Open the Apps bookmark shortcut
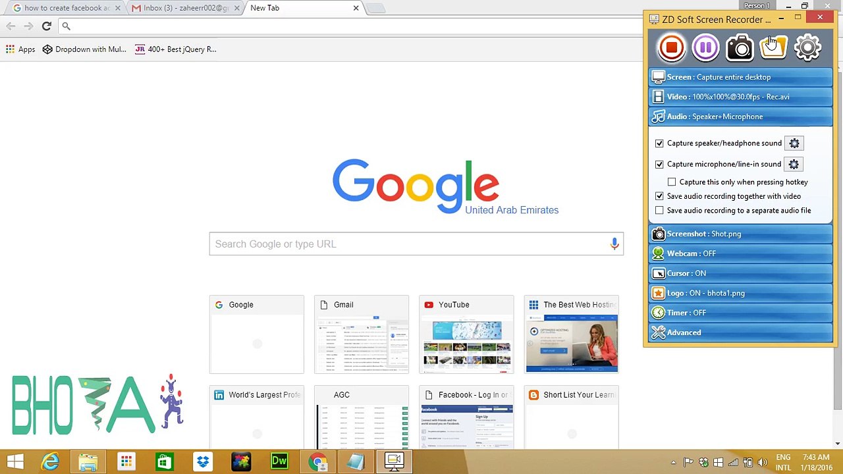Viewport: 843px width, 474px height. pyautogui.click(x=20, y=49)
